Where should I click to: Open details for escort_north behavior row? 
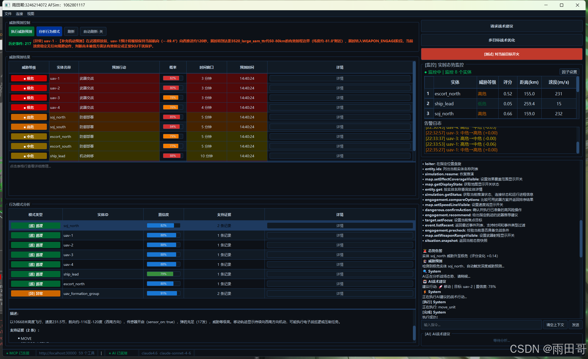coord(340,284)
